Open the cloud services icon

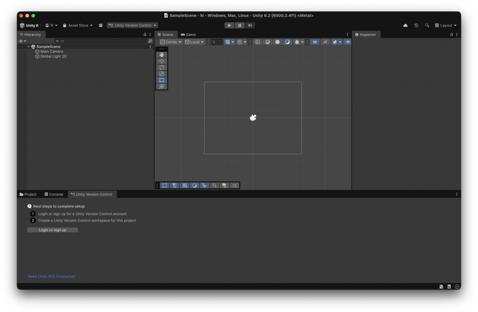click(406, 25)
